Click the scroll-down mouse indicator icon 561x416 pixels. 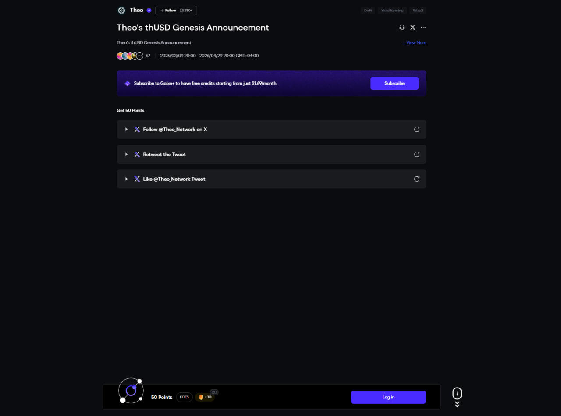pyautogui.click(x=457, y=396)
